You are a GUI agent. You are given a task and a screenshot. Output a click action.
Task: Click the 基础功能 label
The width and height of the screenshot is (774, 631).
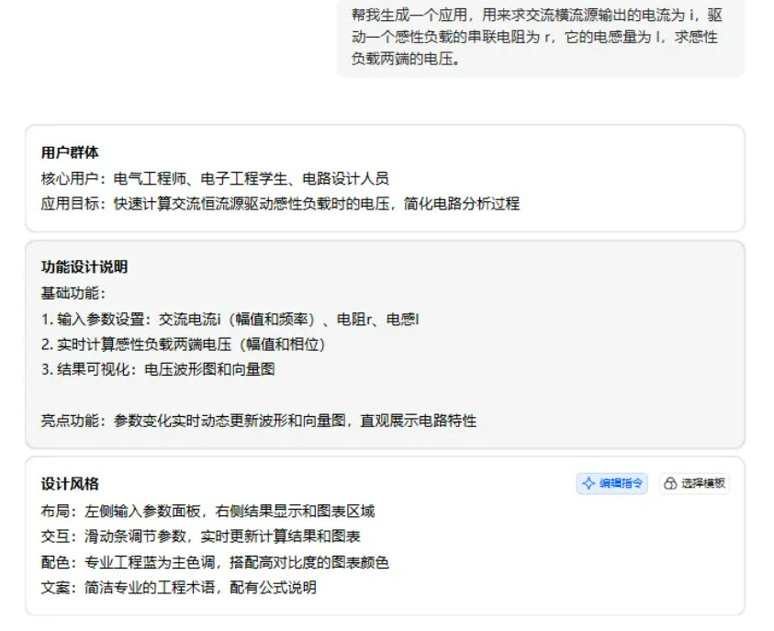coord(73,293)
